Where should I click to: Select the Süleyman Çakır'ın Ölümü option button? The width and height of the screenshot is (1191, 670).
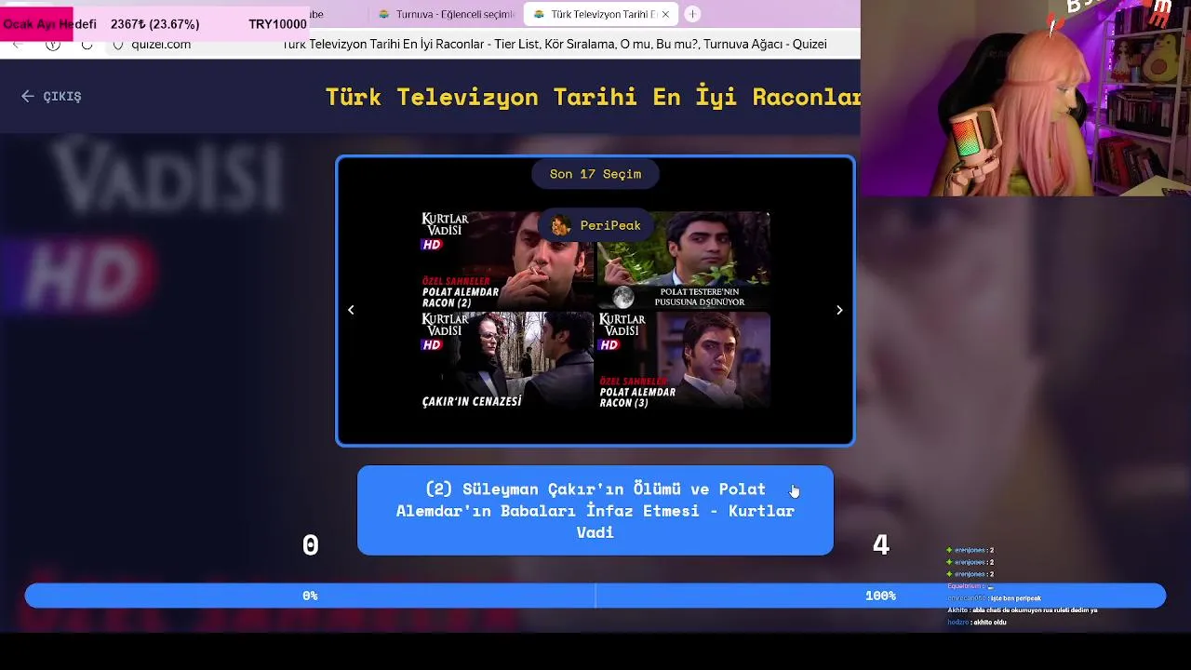[595, 510]
